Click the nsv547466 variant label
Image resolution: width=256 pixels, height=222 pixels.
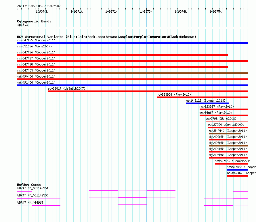(241, 167)
